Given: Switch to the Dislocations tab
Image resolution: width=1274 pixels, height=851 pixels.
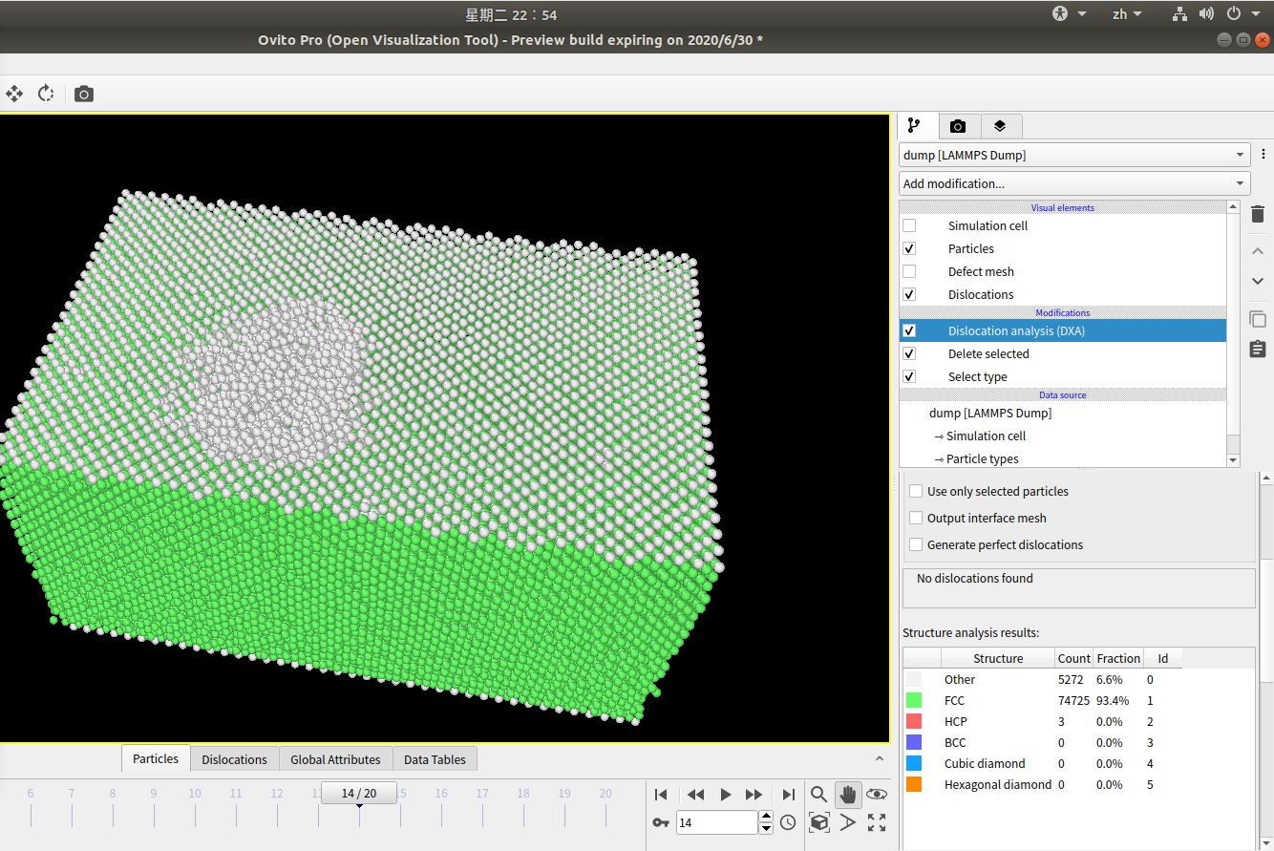Looking at the screenshot, I should (234, 758).
